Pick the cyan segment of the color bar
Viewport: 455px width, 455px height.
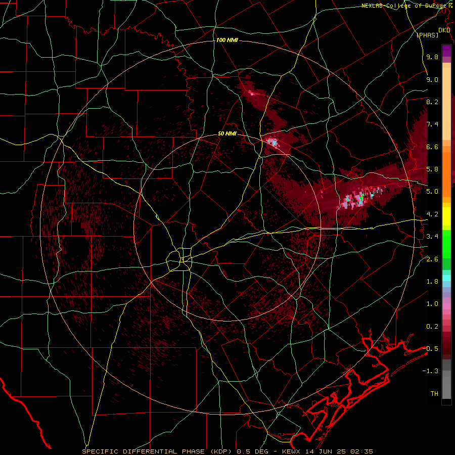[x=446, y=278]
